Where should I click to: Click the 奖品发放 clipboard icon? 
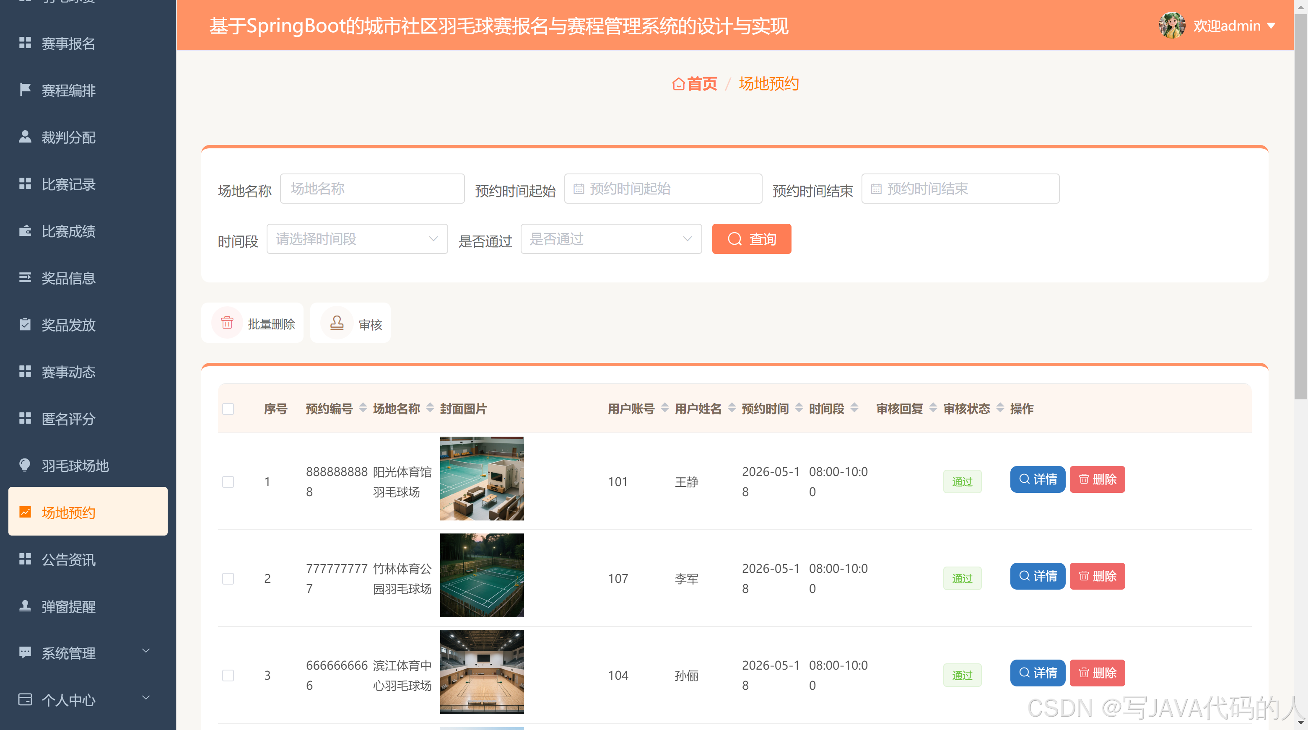coord(25,324)
